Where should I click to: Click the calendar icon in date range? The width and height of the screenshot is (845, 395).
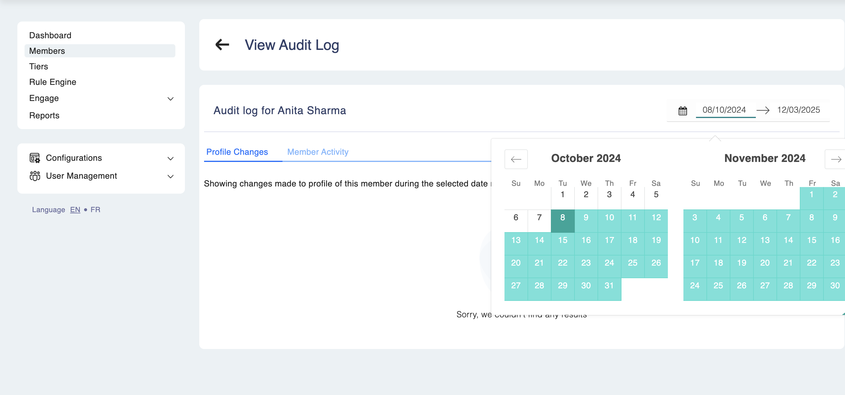(x=683, y=111)
